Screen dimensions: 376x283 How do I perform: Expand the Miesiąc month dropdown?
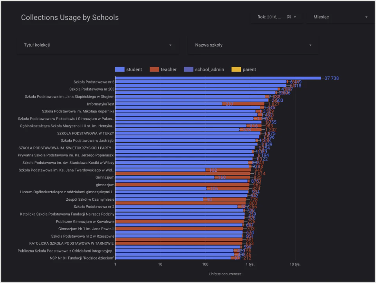340,17
